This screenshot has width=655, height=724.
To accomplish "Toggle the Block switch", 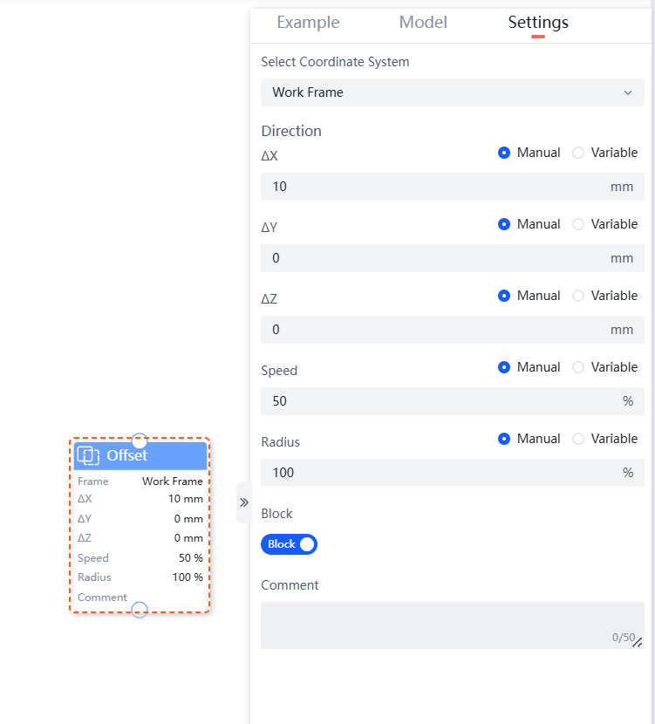I will pyautogui.click(x=290, y=544).
